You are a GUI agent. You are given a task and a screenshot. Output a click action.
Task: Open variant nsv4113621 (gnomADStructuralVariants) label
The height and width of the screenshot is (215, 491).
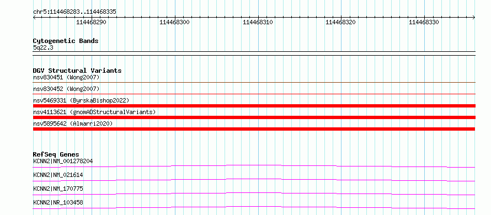coord(94,112)
